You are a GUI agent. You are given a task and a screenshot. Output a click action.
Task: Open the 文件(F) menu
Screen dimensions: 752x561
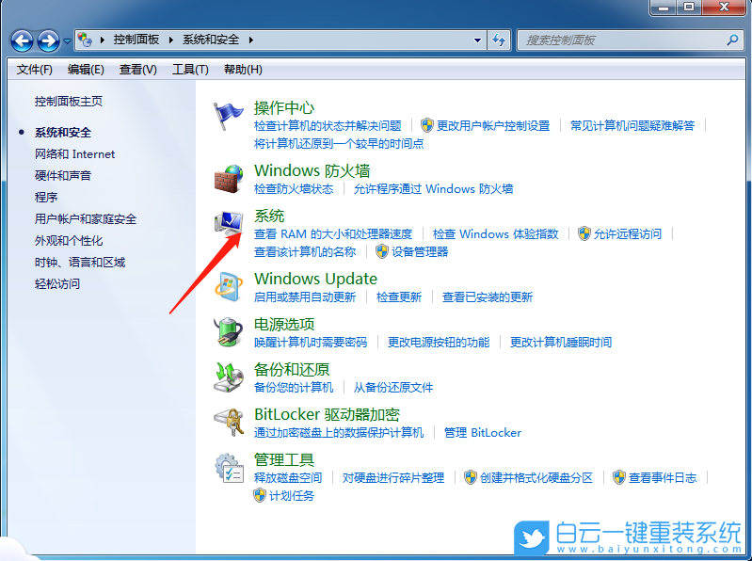coord(35,70)
